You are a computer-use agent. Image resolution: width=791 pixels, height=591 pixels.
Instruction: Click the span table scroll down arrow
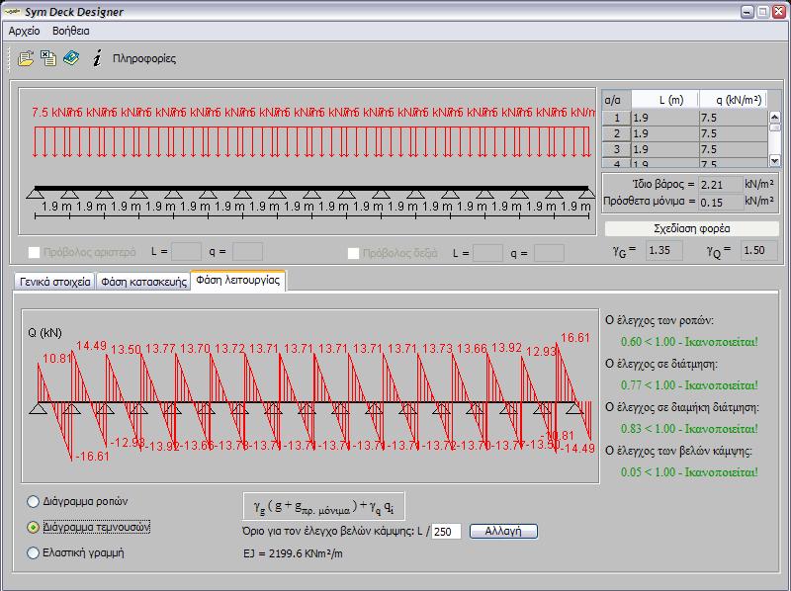(774, 161)
